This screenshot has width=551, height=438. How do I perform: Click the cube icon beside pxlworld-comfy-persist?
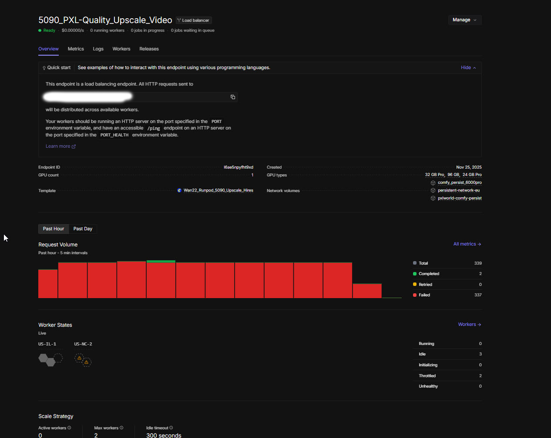[433, 198]
